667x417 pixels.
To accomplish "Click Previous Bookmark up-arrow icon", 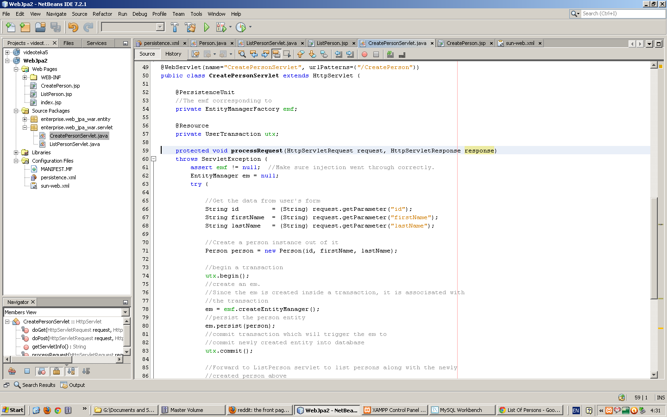I will 301,54.
